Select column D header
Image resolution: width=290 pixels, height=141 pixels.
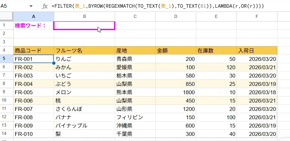[176, 16]
